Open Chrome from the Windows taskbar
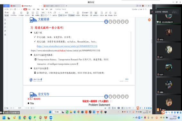Screen dimensions: 182x121 (25, 118)
